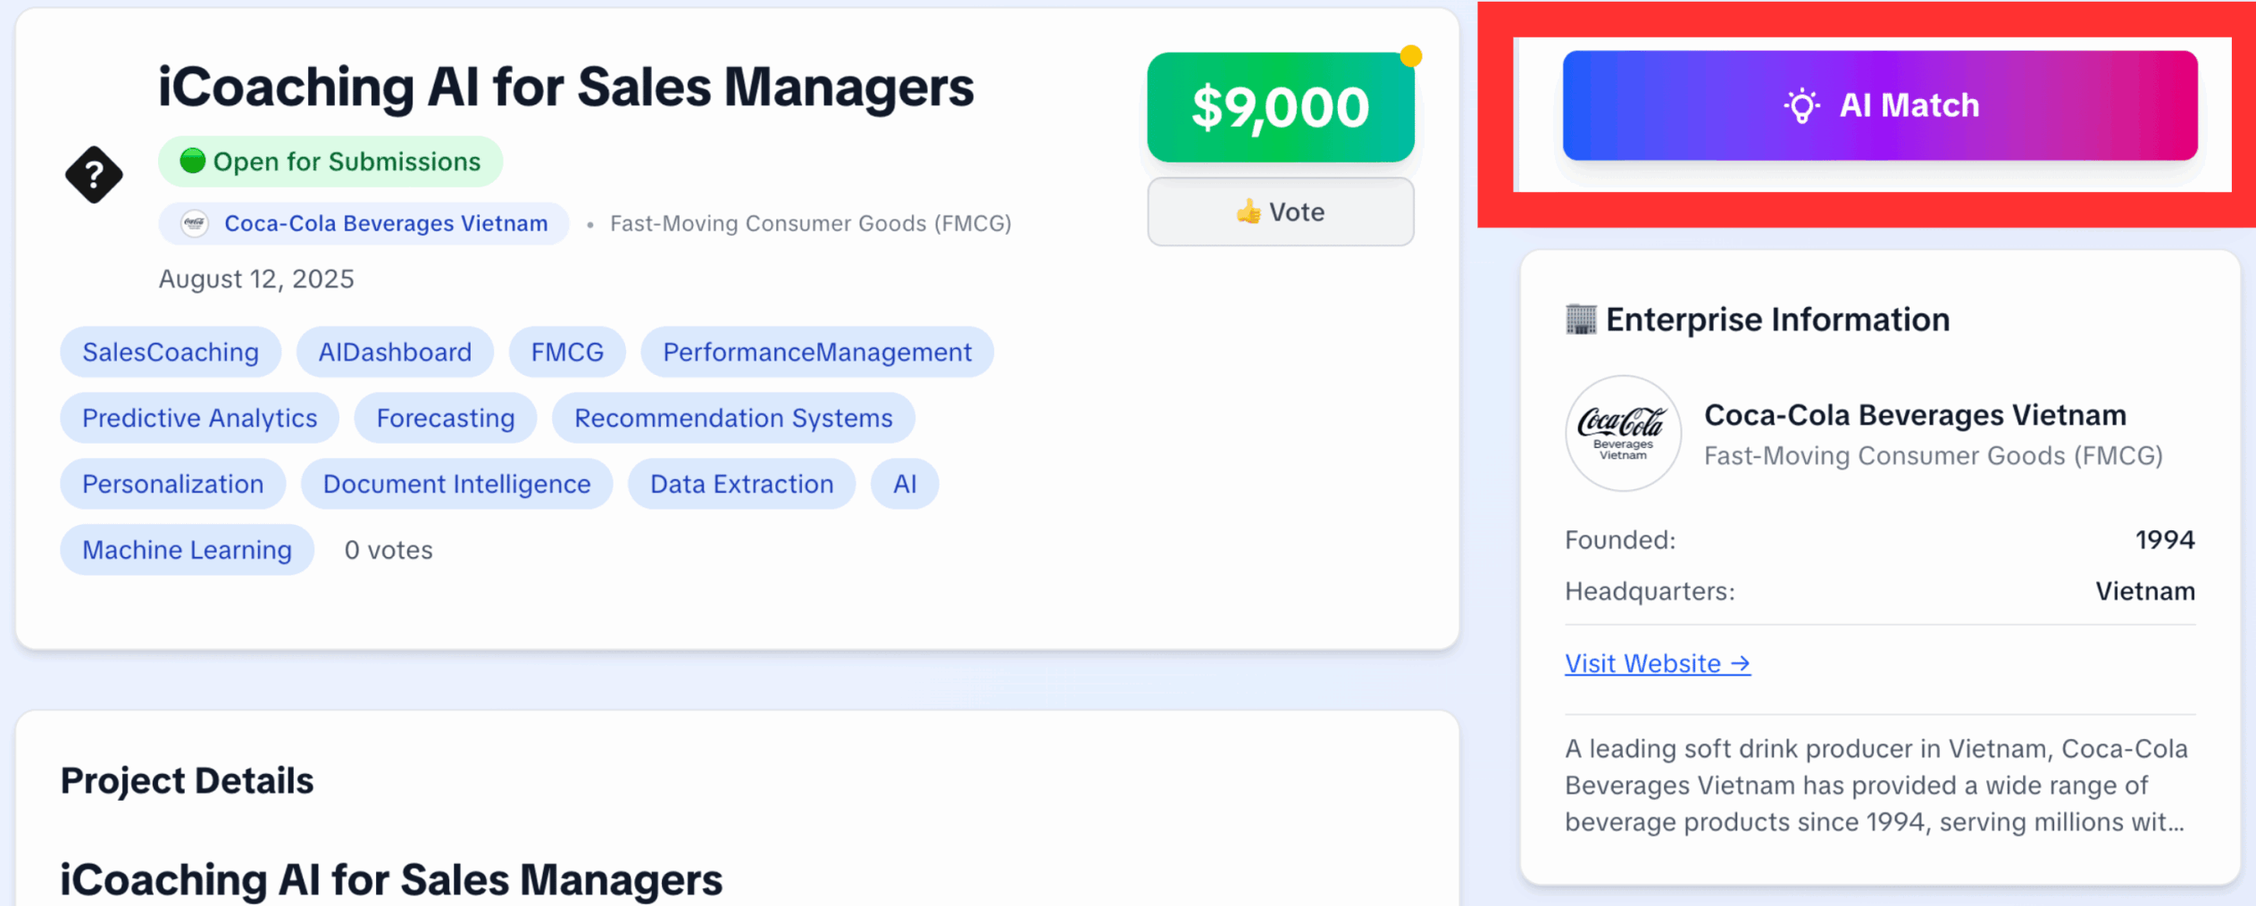Click the FMCG subtitle in Enterprise card

[x=1934, y=456]
